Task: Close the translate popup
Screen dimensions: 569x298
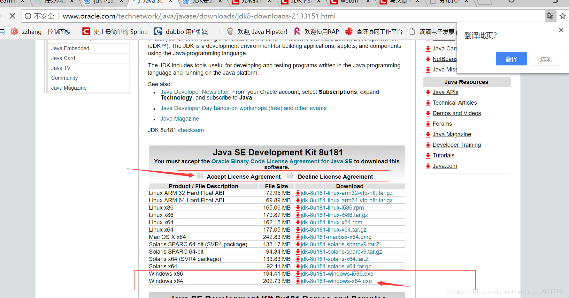Action: (561, 30)
